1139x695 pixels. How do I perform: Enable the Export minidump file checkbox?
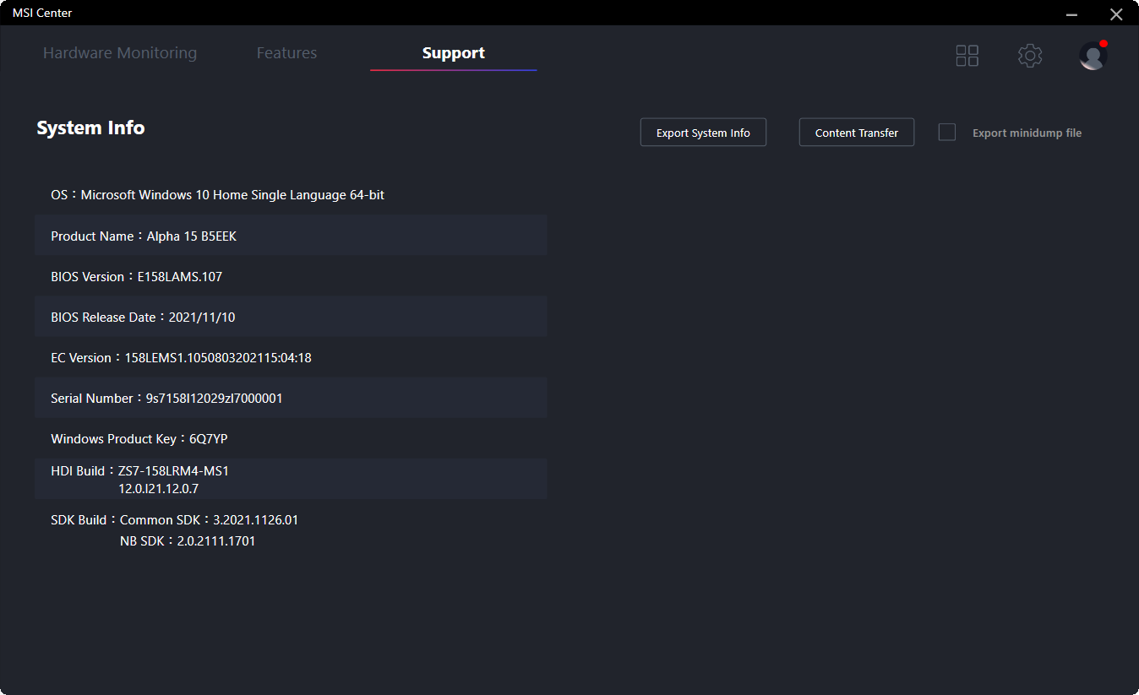pos(947,133)
